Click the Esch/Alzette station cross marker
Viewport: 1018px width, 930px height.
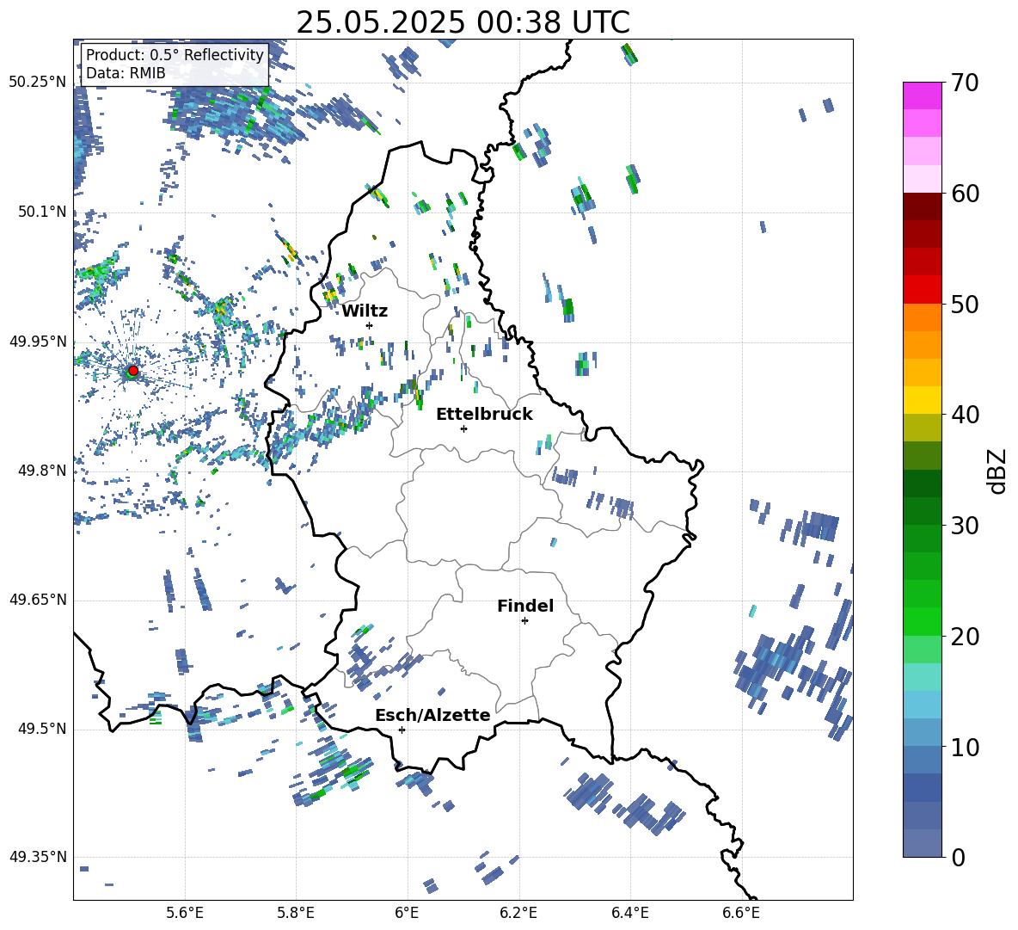point(402,730)
